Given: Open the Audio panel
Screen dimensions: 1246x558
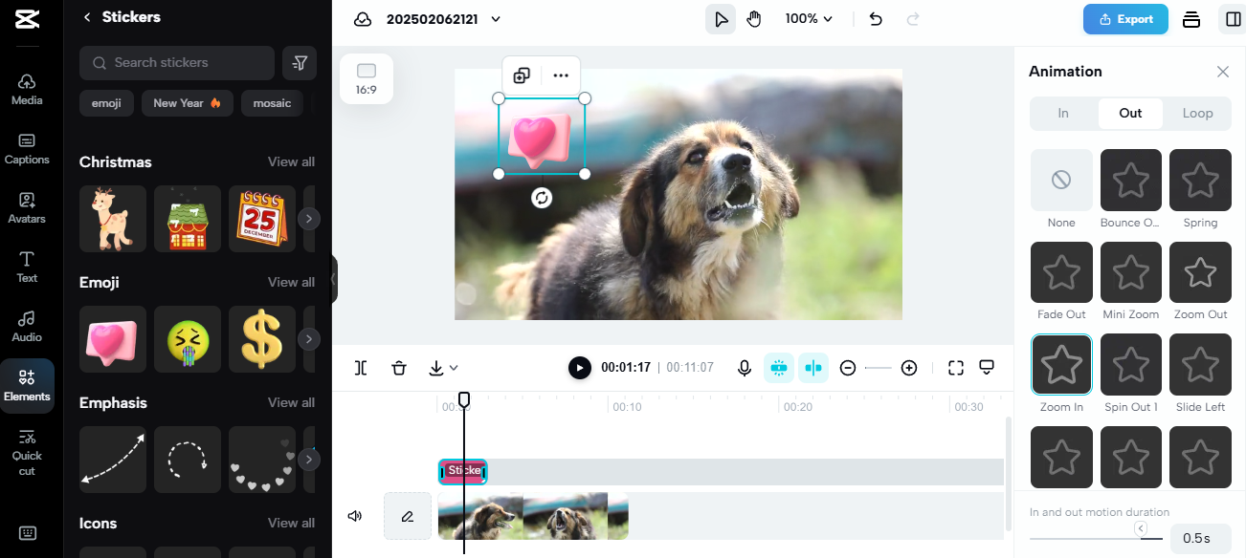Looking at the screenshot, I should 27,326.
